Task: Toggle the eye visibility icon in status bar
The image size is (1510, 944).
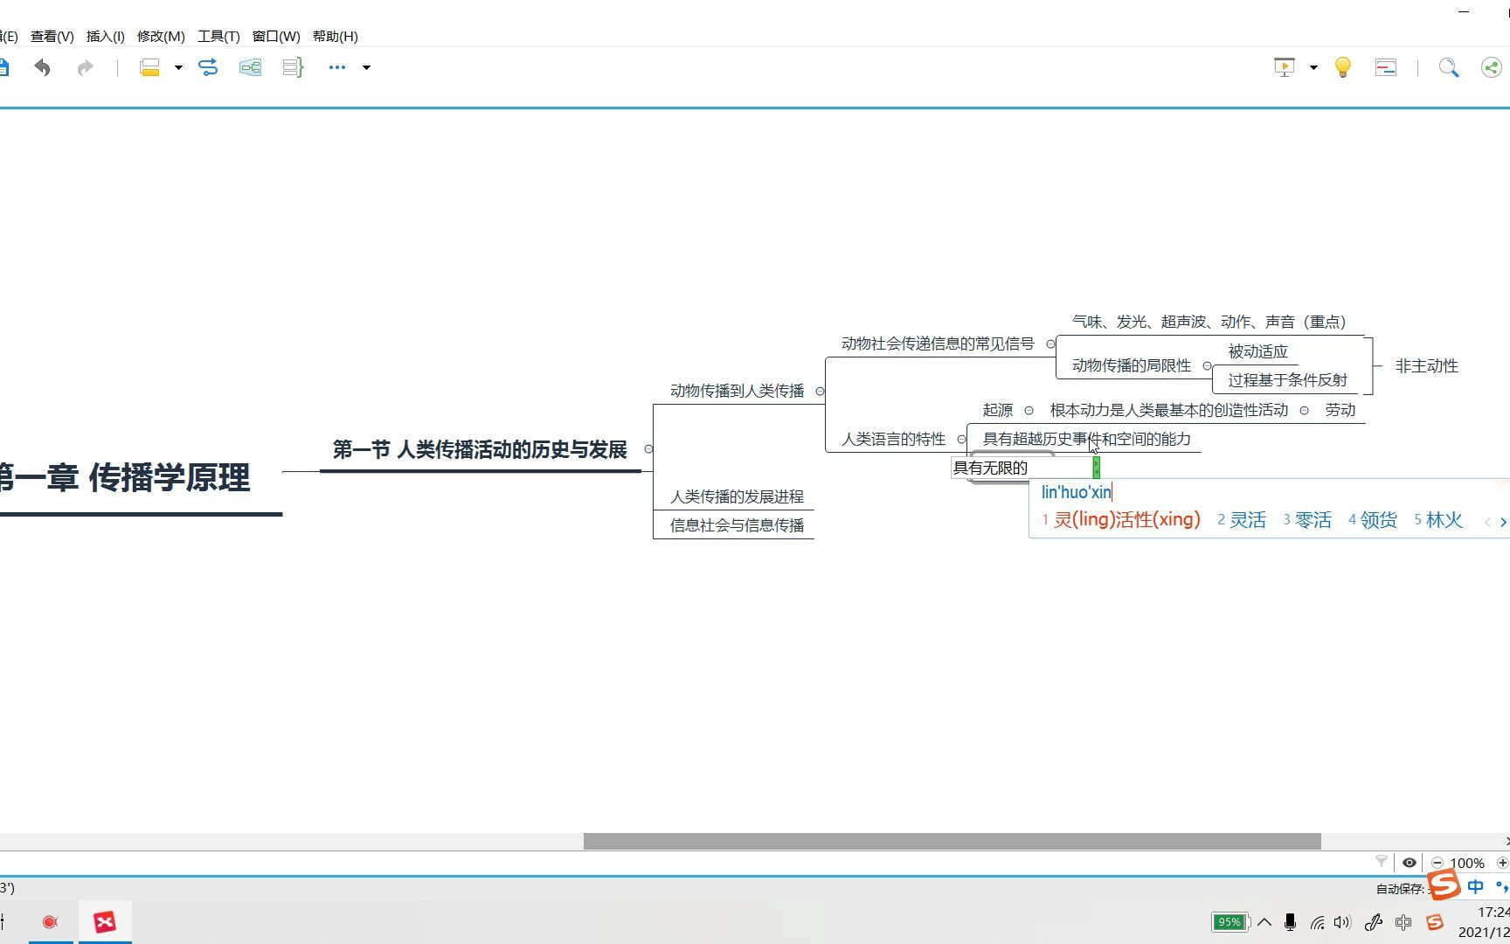Action: click(1410, 863)
